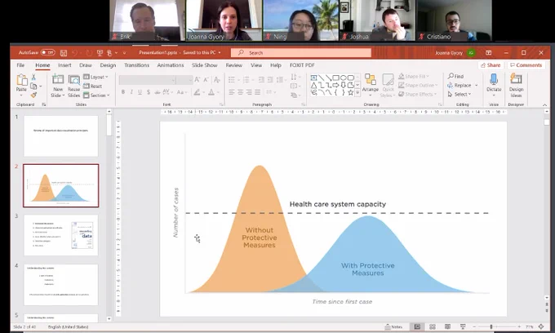Switch to Slide Sorter view icon
Screen dimensions: 555x333
[x=433, y=326]
